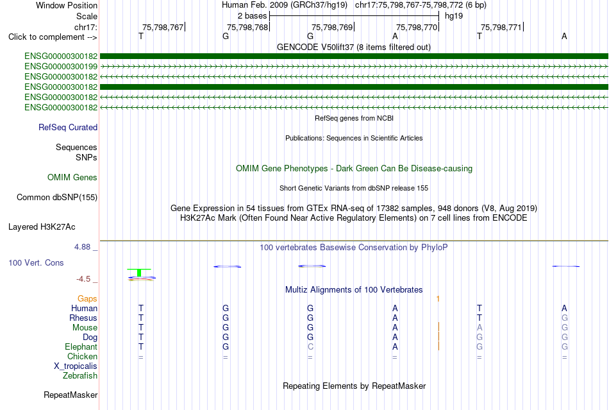Select the RepeatMasker track label

coord(71,395)
